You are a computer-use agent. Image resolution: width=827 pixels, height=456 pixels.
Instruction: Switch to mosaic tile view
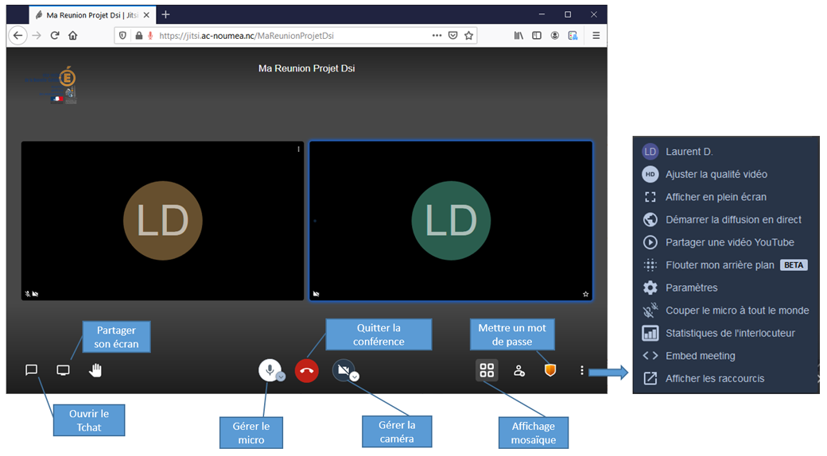pos(487,371)
